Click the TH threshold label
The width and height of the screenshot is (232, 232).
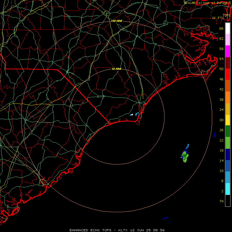click(221, 201)
